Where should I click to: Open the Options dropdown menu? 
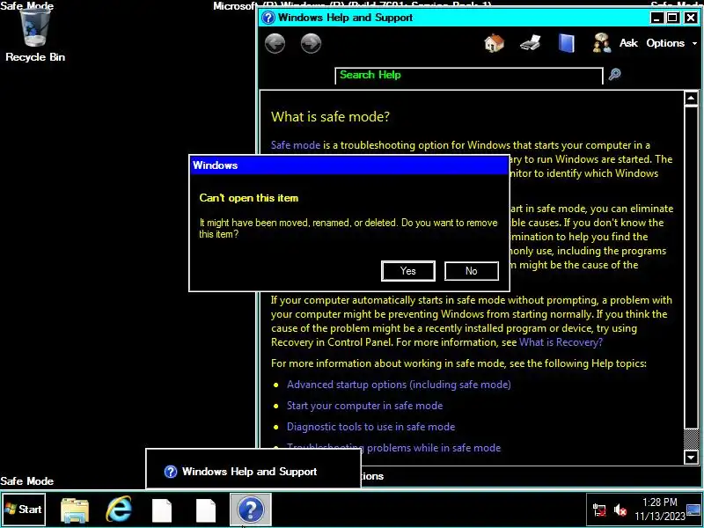coord(671,43)
